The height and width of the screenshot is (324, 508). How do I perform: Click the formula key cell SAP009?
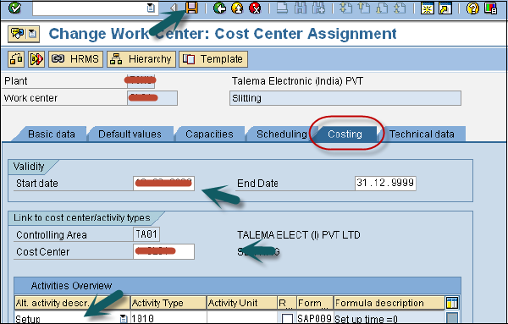coord(315,318)
